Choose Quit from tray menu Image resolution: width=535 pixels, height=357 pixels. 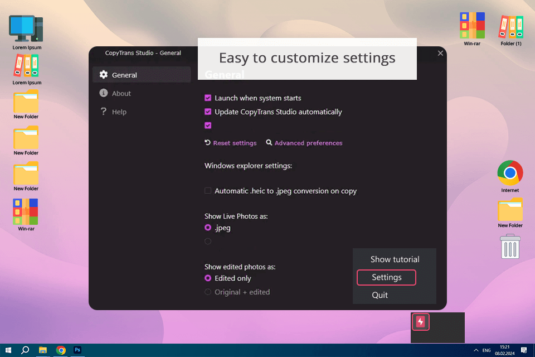click(380, 295)
